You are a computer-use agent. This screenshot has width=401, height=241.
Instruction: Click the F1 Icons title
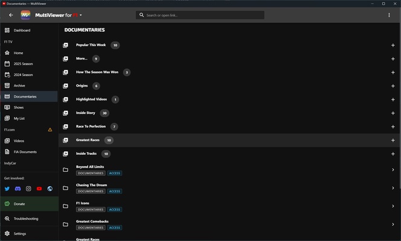pos(83,203)
